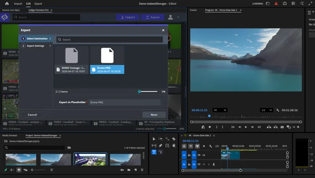This screenshot has width=315, height=178.
Task: Switch to Source (no clips) tab
Action: tap(11, 10)
